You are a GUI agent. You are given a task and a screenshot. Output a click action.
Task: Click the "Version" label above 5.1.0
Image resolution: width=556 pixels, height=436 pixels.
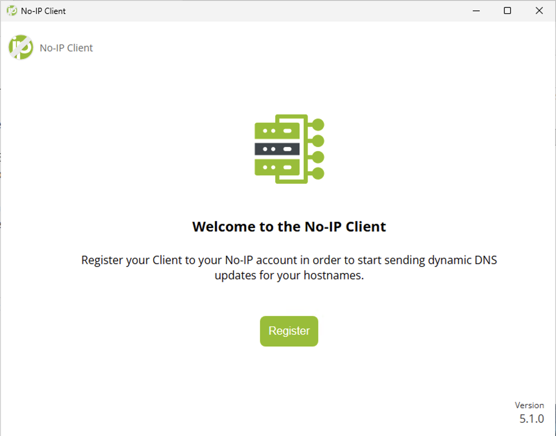(x=529, y=405)
